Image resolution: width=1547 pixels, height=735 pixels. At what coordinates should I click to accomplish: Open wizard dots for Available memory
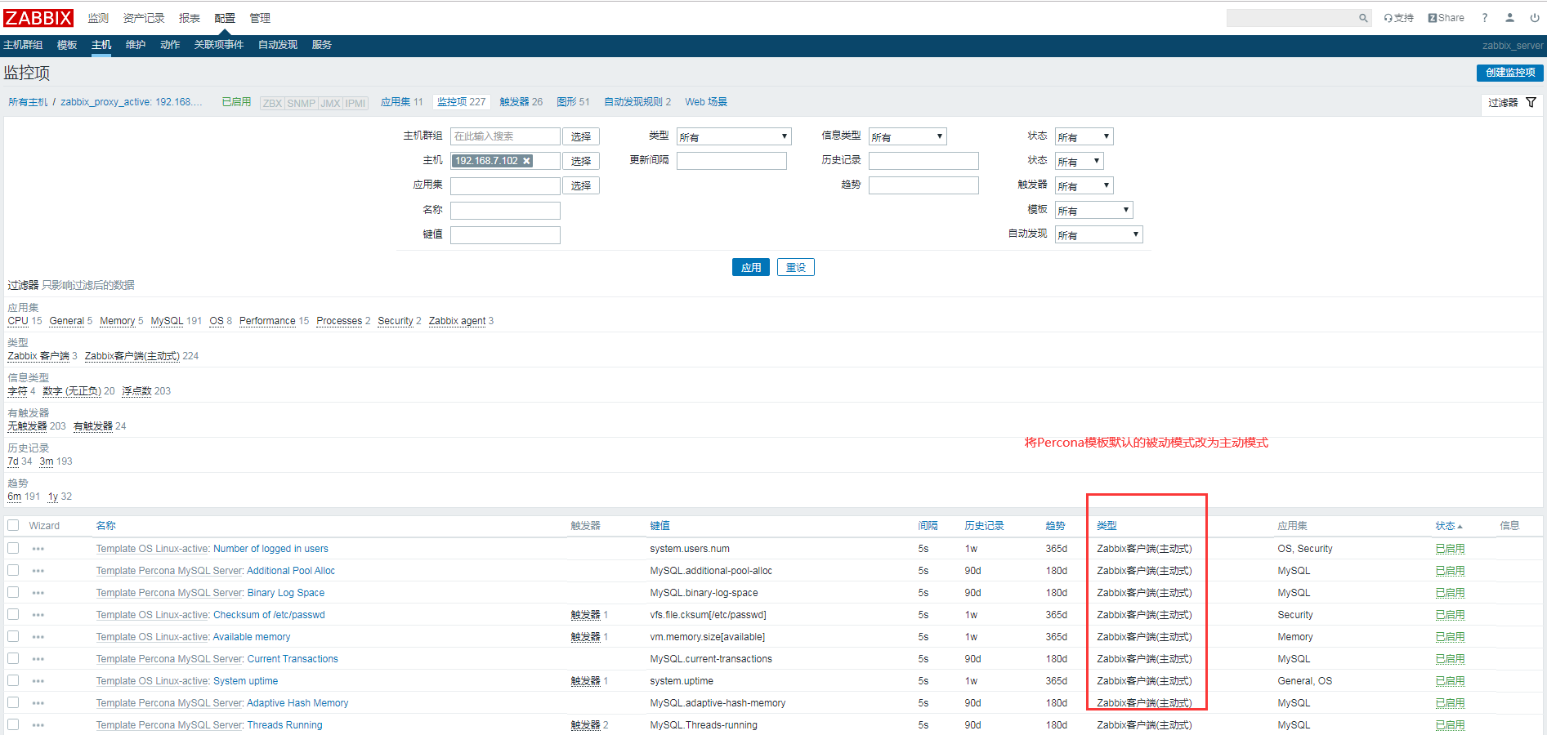[x=38, y=637]
